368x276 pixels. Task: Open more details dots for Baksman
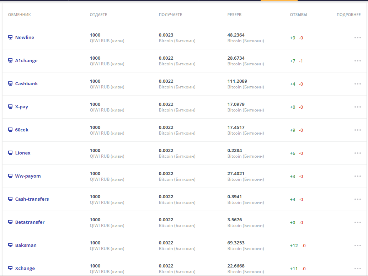click(357, 245)
